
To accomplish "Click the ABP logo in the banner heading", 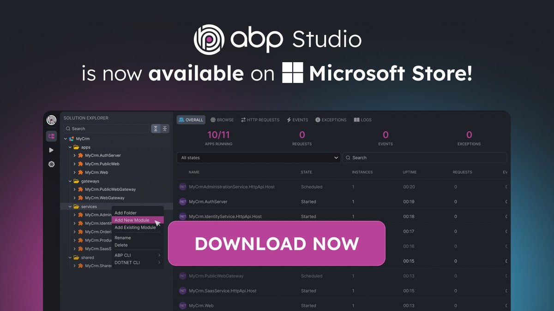I will tap(209, 40).
